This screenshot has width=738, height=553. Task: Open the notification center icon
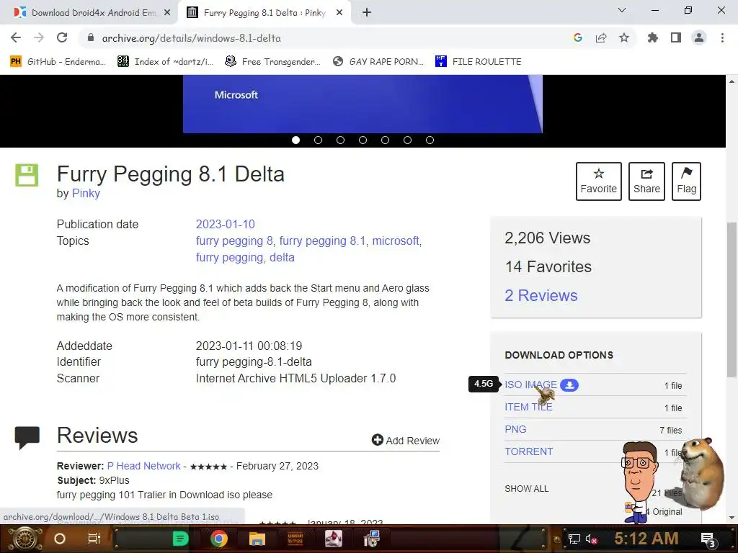tap(708, 539)
